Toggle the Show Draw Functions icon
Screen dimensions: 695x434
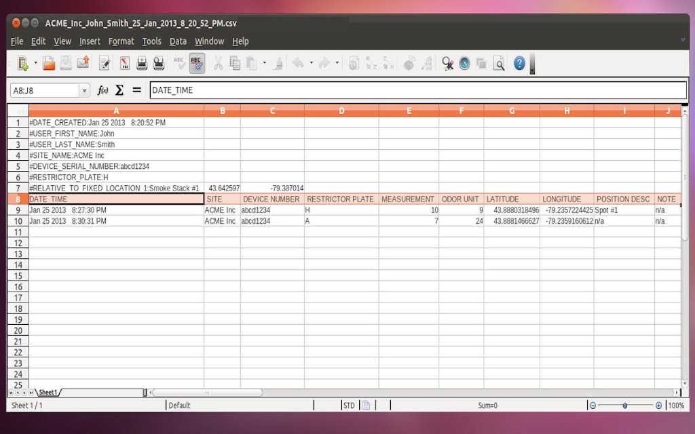(x=427, y=63)
